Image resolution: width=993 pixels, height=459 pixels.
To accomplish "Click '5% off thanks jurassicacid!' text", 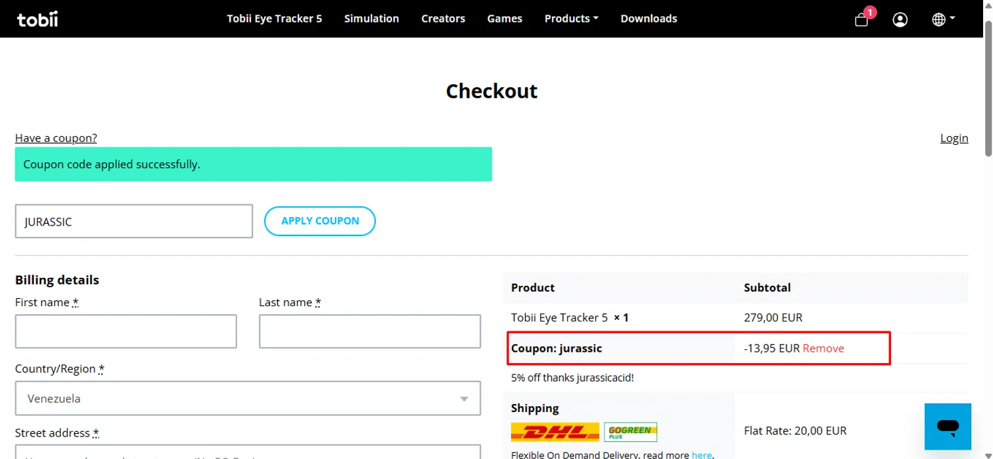I will [x=572, y=378].
